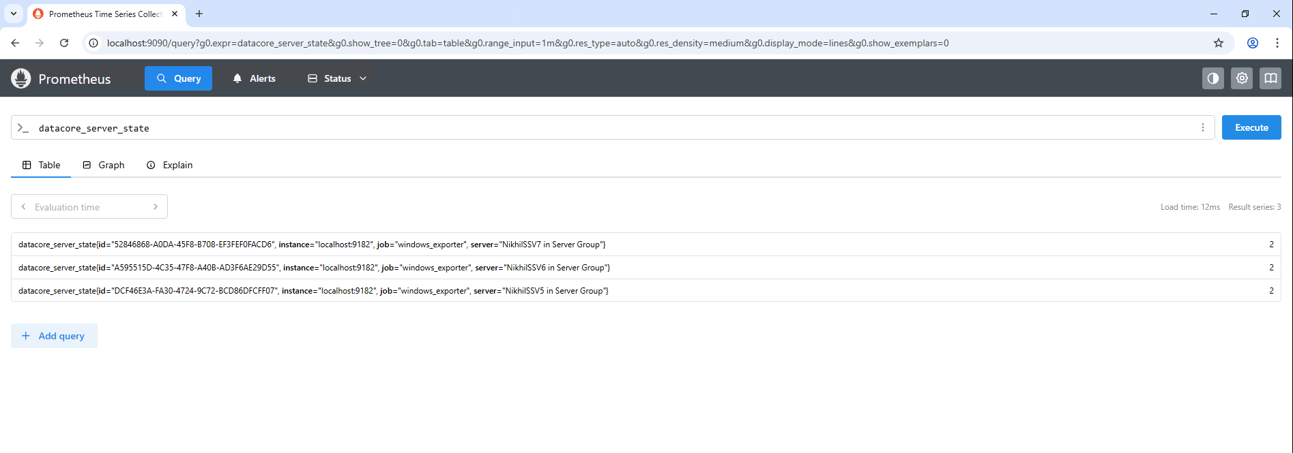Click the expression prompt icon

[x=23, y=127]
